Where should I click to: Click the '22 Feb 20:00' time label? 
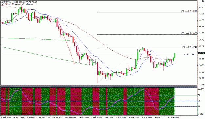57,118
